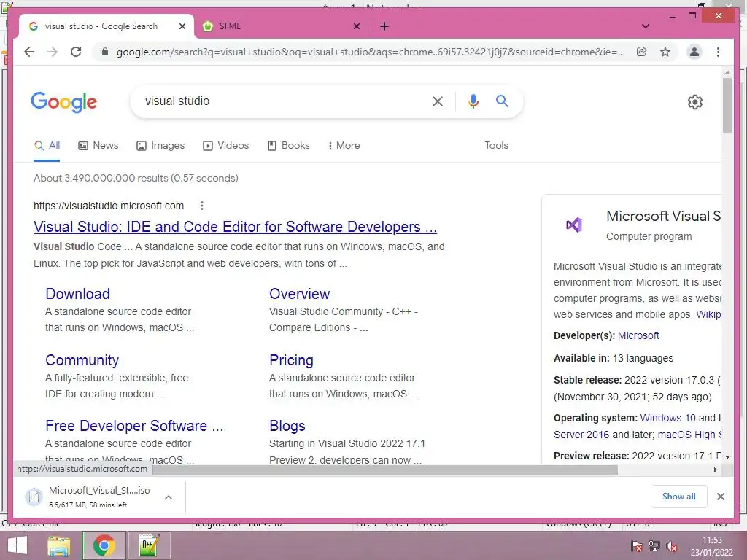This screenshot has height=560, width=747.
Task: Clear the search box with the X
Action: (438, 101)
